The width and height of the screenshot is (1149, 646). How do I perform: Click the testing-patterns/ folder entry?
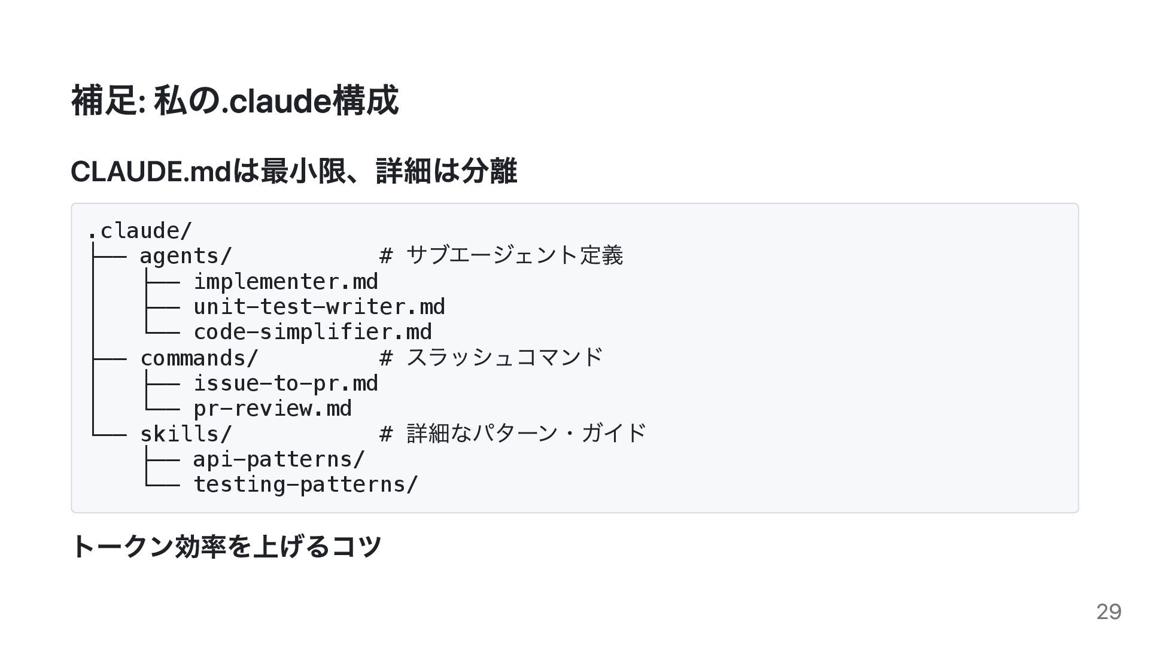coord(306,484)
